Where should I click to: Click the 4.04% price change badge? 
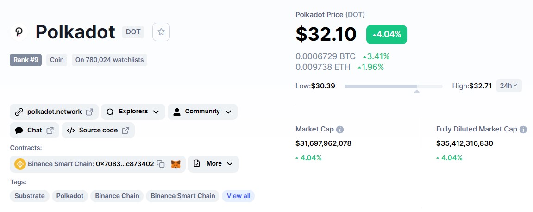[386, 34]
